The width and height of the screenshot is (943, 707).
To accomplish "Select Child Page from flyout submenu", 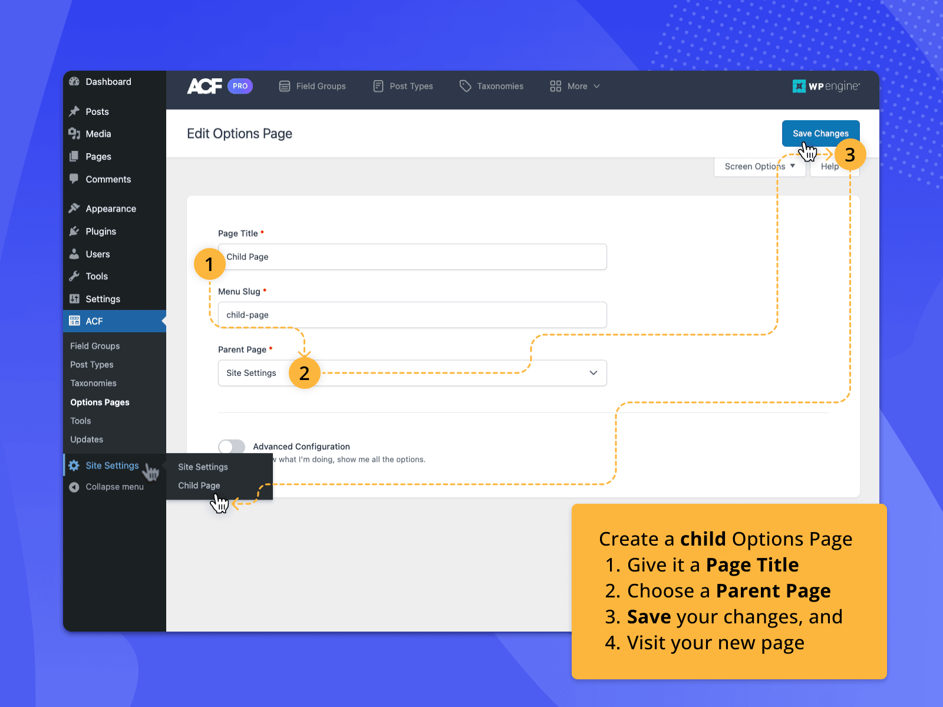I will click(x=199, y=485).
